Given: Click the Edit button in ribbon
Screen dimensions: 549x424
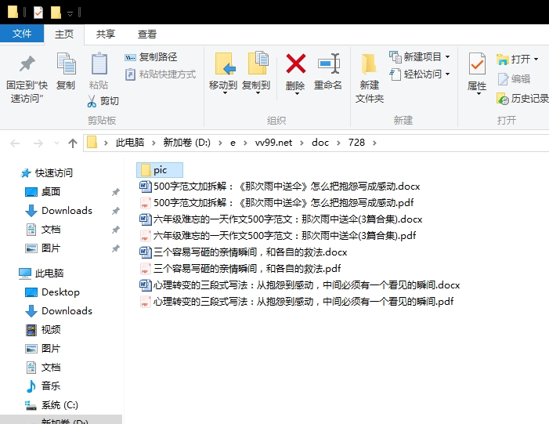Looking at the screenshot, I should click(x=514, y=79).
